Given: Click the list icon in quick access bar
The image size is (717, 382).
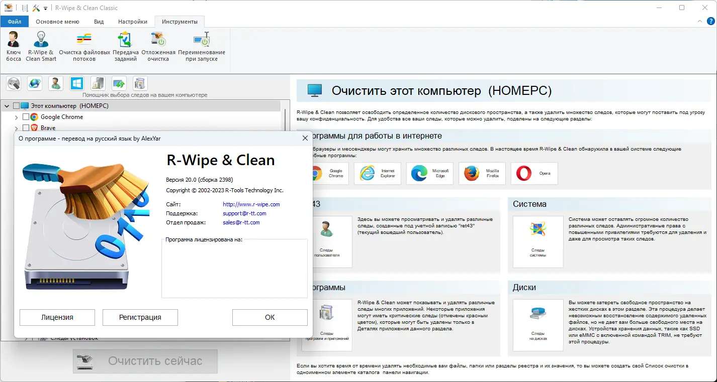Looking at the screenshot, I should click(x=25, y=8).
